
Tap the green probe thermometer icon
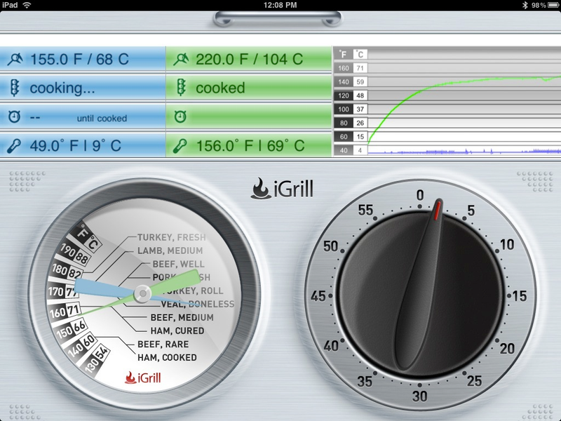tap(180, 146)
